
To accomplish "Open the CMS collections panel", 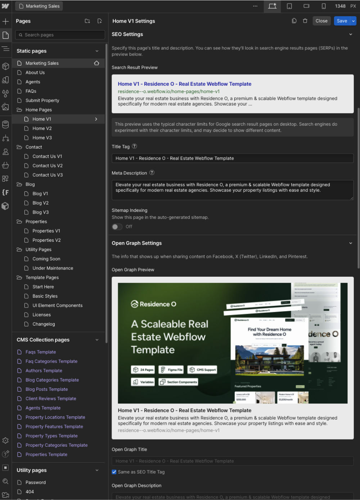I will click(x=5, y=124).
